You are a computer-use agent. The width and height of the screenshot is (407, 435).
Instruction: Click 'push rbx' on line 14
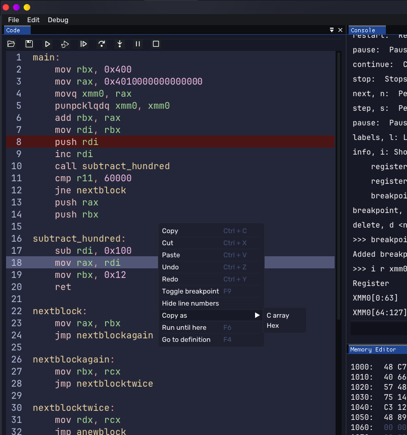pos(76,214)
